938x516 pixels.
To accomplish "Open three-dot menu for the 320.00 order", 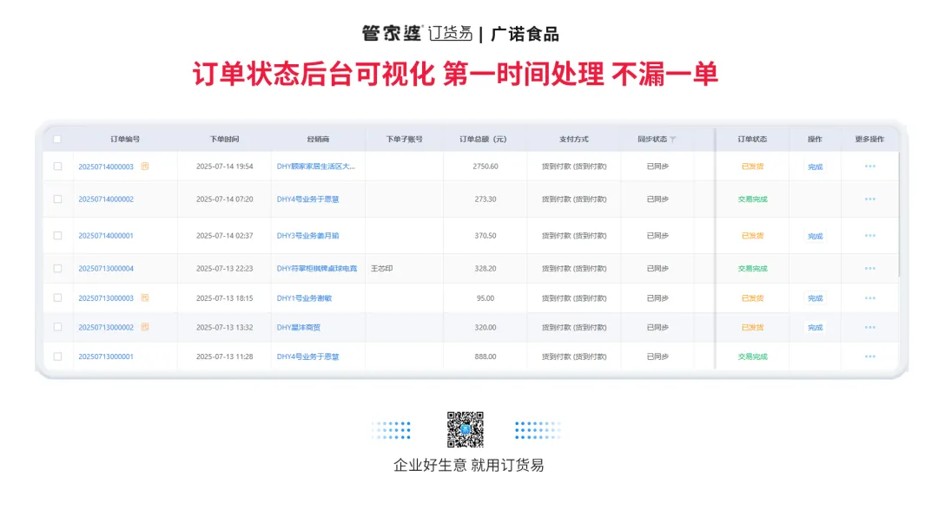I will 869,327.
